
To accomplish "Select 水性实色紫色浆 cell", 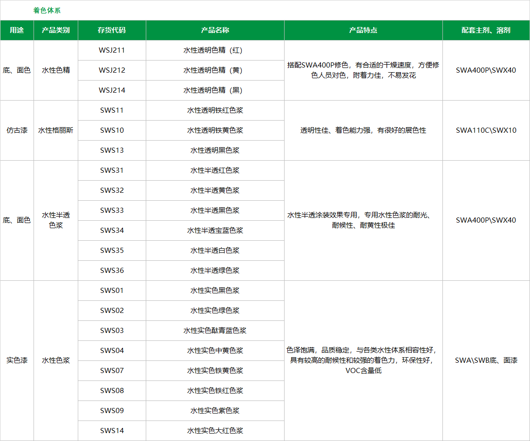I will click(x=215, y=411).
